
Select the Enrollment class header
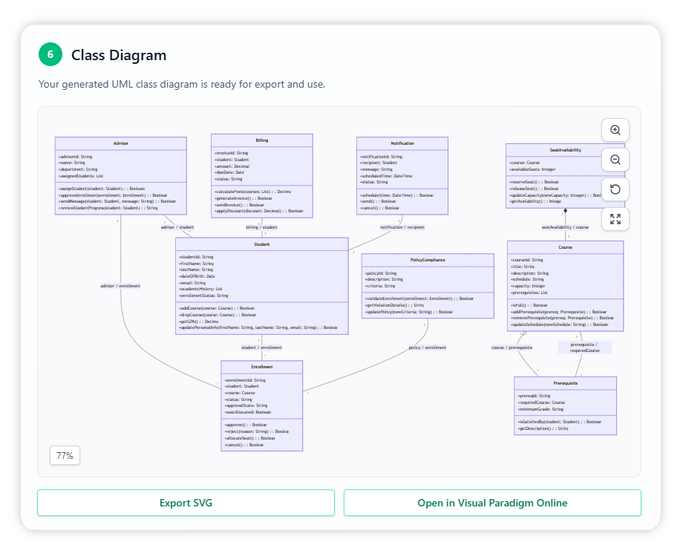tap(261, 367)
